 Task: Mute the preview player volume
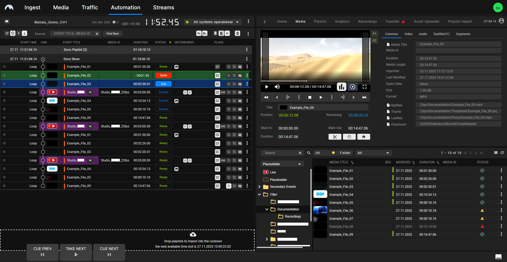click(277, 87)
